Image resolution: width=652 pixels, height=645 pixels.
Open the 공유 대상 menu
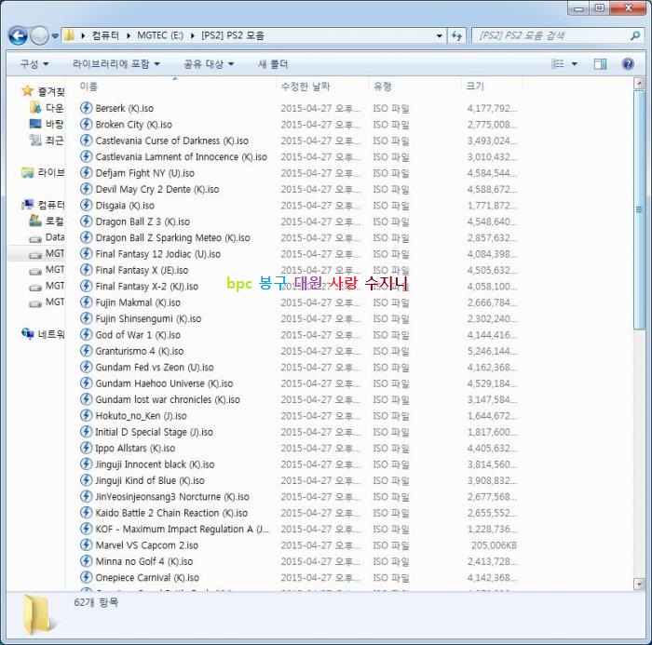[x=209, y=64]
